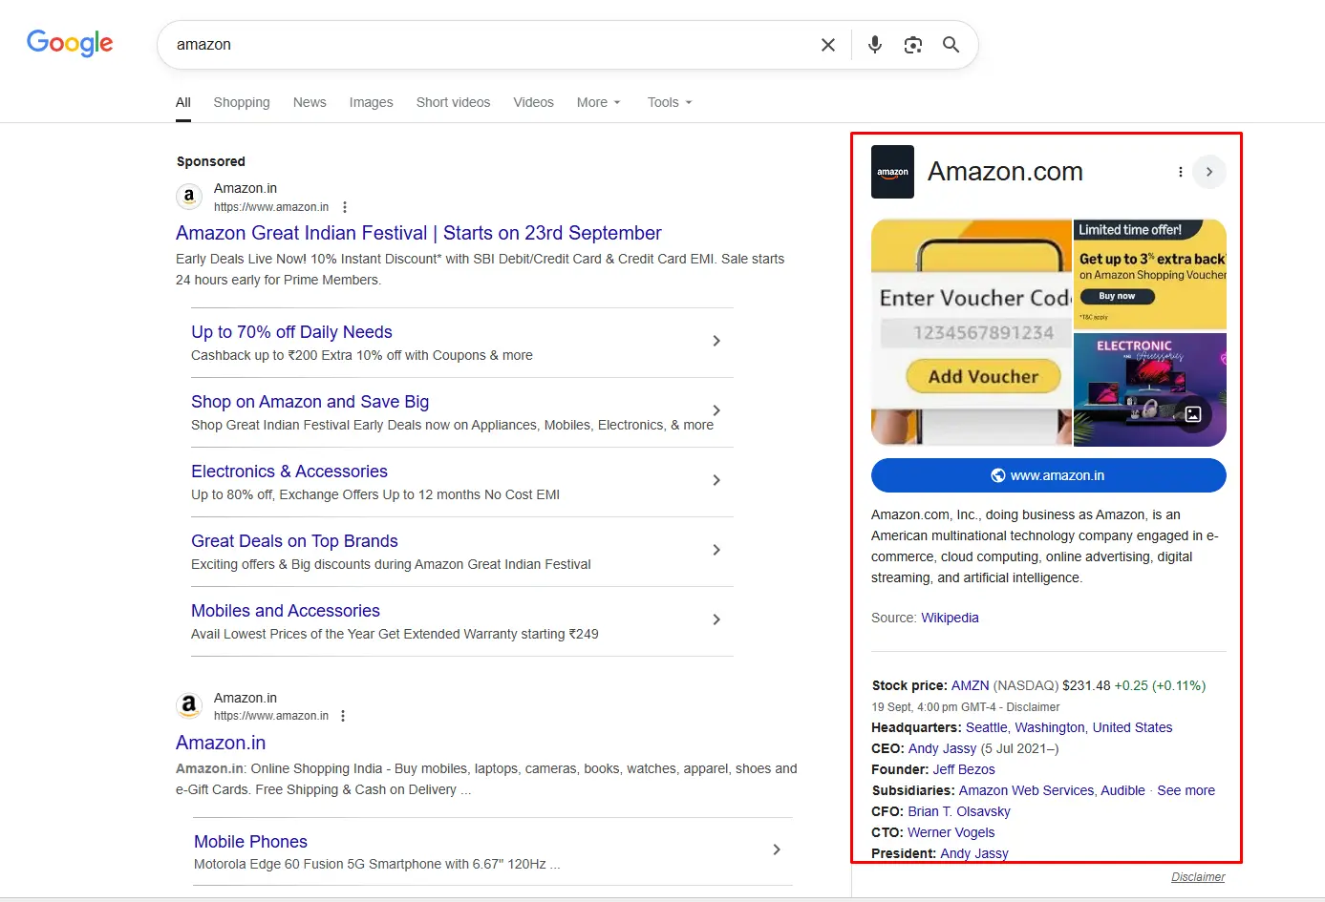Viewport: 1325px width, 902px height.
Task: Open 'Shop on Amazon and Save Big' link
Action: (x=310, y=402)
